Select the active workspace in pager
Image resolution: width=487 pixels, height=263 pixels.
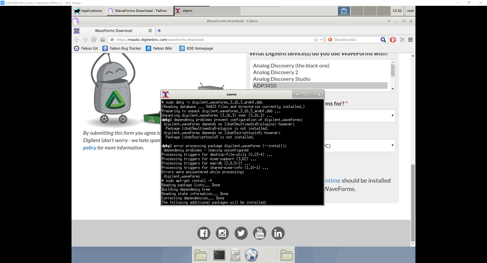[344, 11]
